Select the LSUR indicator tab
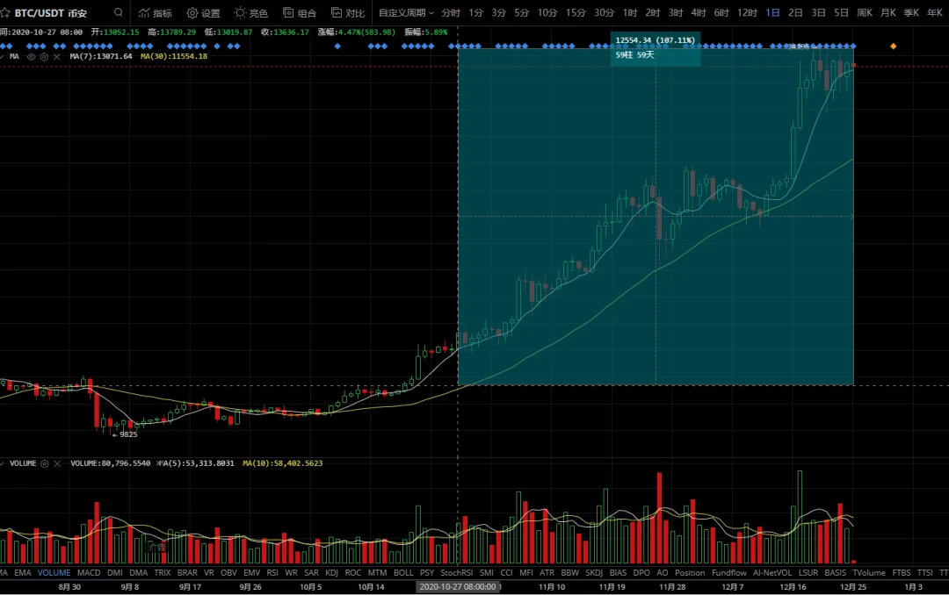949x595 pixels. point(808,573)
